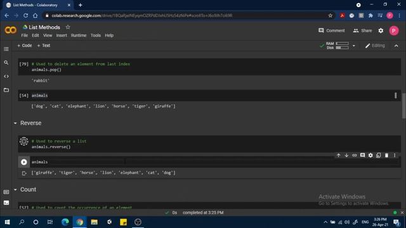This screenshot has height=228, width=406.
Task: Open the browser extensions puzzle icon
Action: point(370,15)
